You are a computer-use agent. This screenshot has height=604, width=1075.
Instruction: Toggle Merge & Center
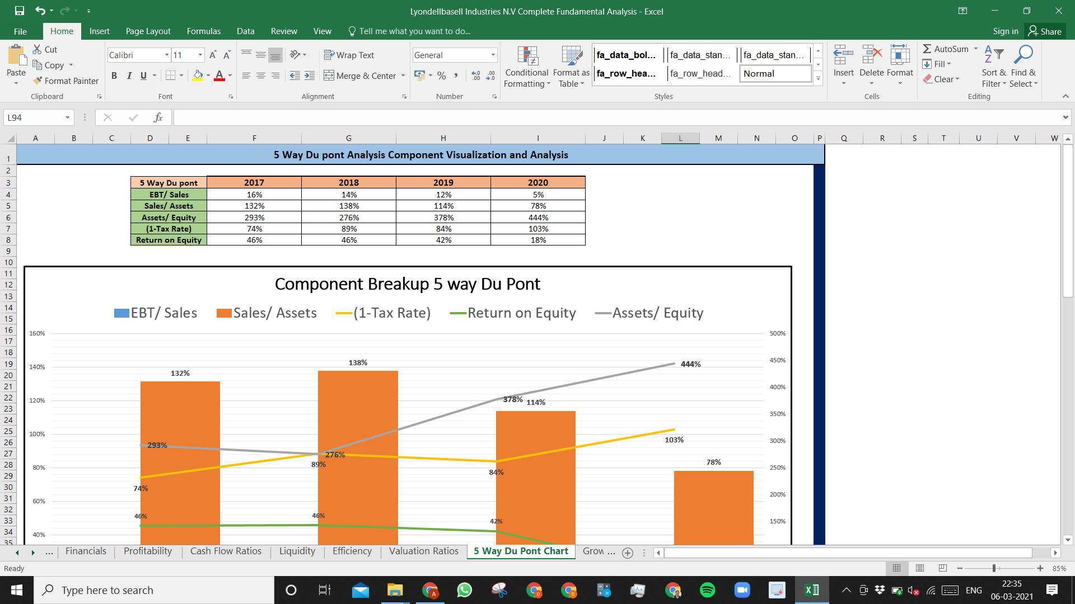coord(360,75)
